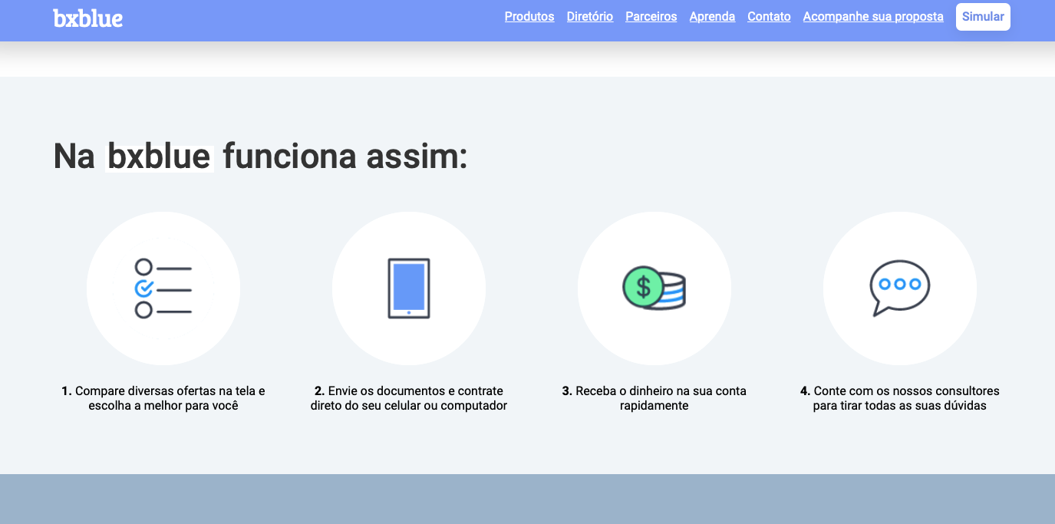The width and height of the screenshot is (1055, 524).
Task: Go to the Diretório page
Action: pos(590,17)
